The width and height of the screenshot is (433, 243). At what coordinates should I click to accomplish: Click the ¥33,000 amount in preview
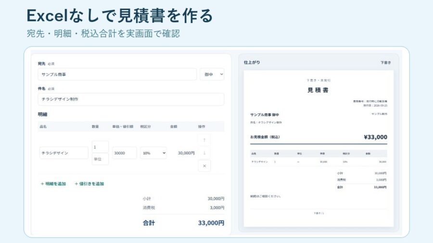click(375, 137)
